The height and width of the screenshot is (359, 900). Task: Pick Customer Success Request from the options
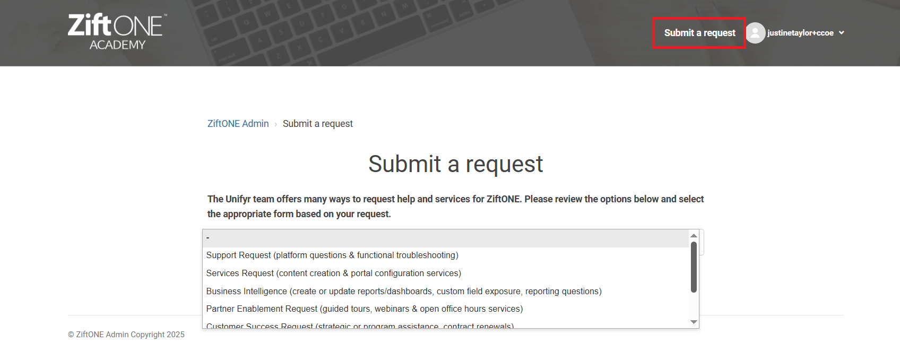pos(360,325)
